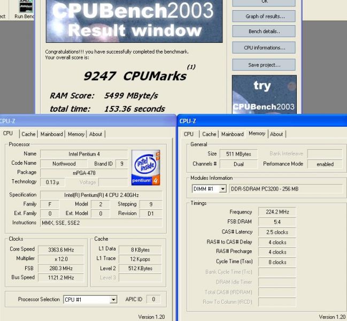Click the CAS# Latency 2.5 clocks value

(x=277, y=232)
